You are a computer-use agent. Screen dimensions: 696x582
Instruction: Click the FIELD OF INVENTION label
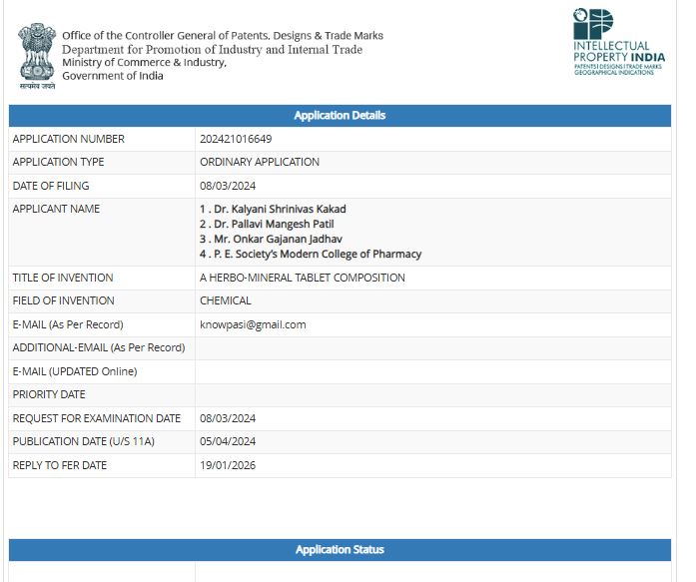pos(63,300)
